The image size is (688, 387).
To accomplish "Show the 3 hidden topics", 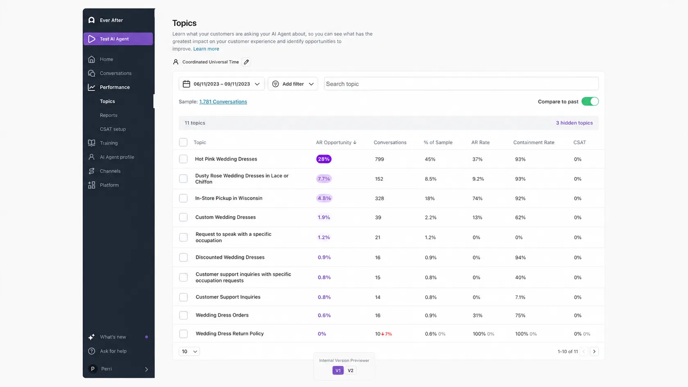I will (x=574, y=123).
